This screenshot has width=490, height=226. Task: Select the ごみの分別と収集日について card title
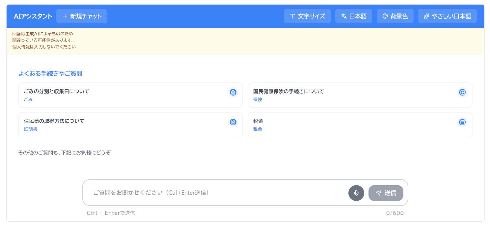pyautogui.click(x=56, y=91)
